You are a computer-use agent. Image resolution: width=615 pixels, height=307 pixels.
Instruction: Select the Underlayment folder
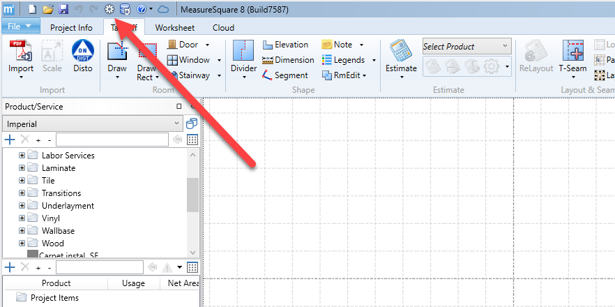(68, 206)
